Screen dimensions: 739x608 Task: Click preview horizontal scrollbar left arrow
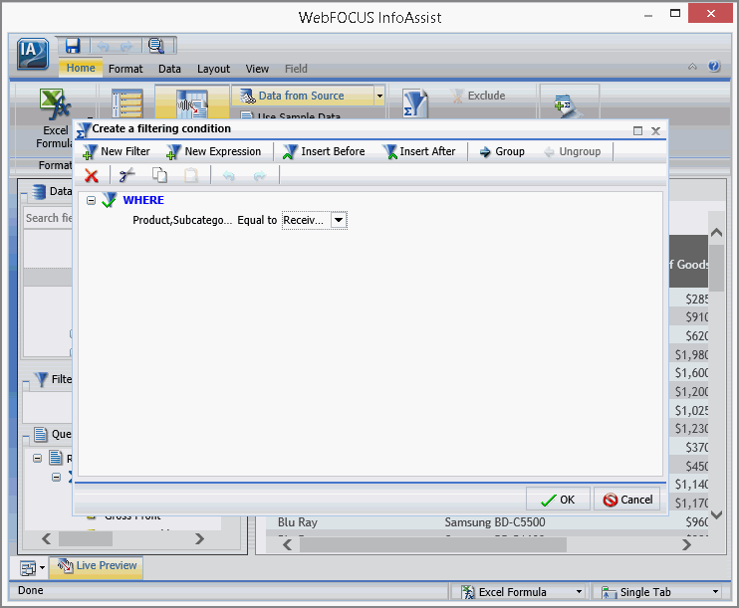click(x=287, y=545)
